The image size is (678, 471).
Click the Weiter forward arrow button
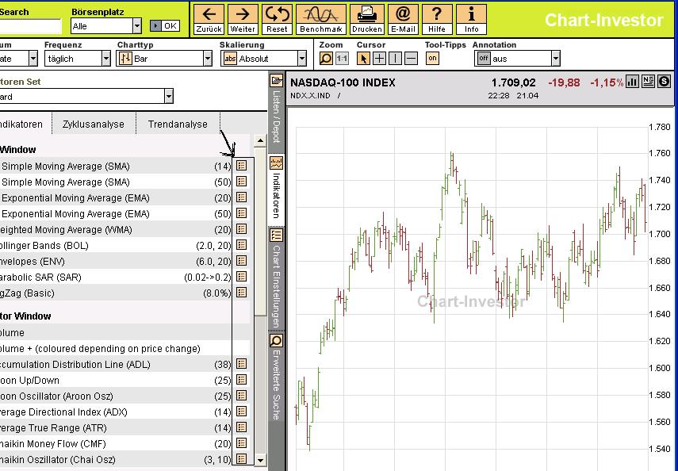[x=243, y=20]
